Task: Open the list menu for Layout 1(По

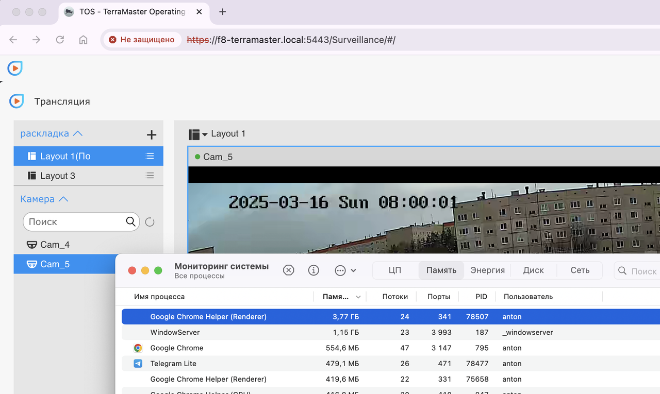Action: click(150, 156)
